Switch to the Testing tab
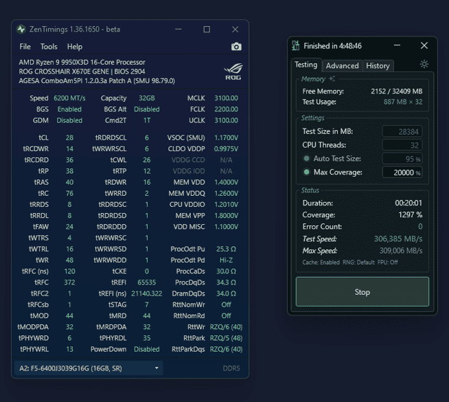This screenshot has width=449, height=402. pos(306,65)
